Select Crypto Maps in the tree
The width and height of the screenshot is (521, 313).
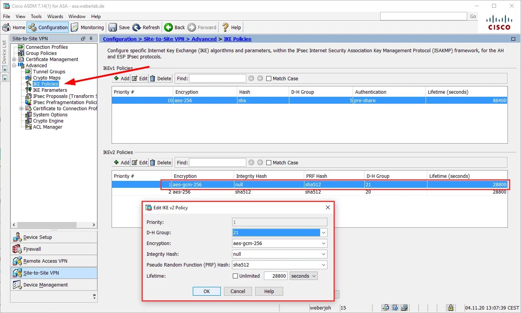click(47, 78)
